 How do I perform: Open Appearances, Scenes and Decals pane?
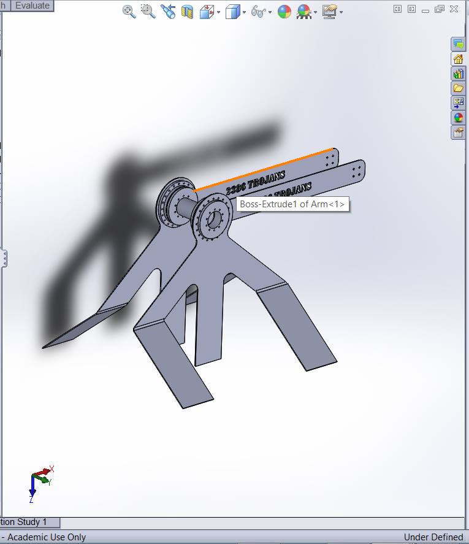coord(458,118)
